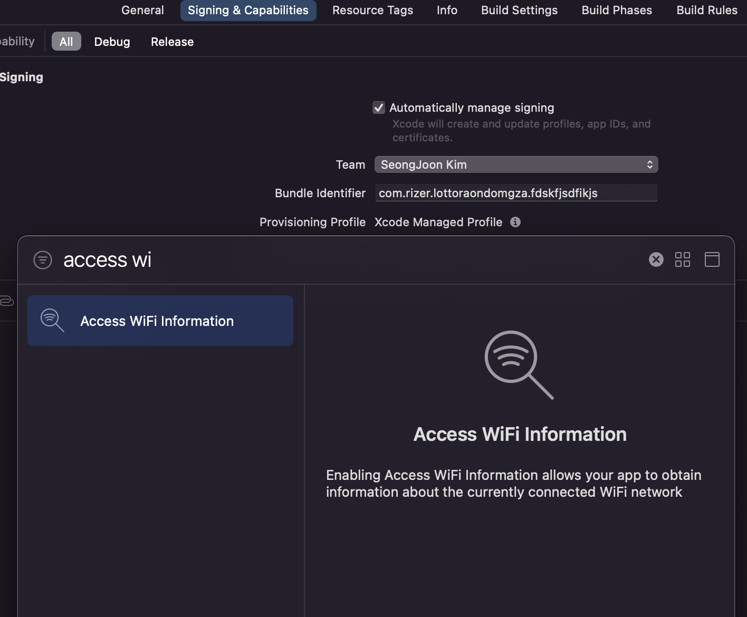Toggle the capability details panel view

coord(712,259)
